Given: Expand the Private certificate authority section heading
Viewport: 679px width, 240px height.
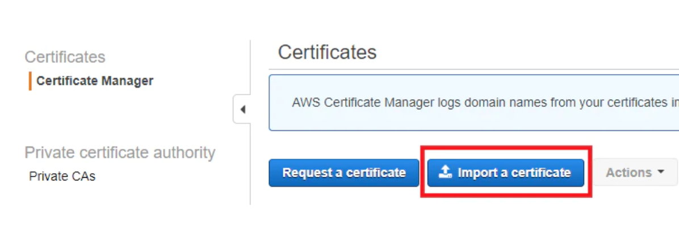Looking at the screenshot, I should tap(120, 152).
